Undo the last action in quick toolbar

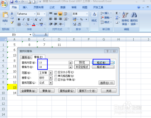point(16,2)
